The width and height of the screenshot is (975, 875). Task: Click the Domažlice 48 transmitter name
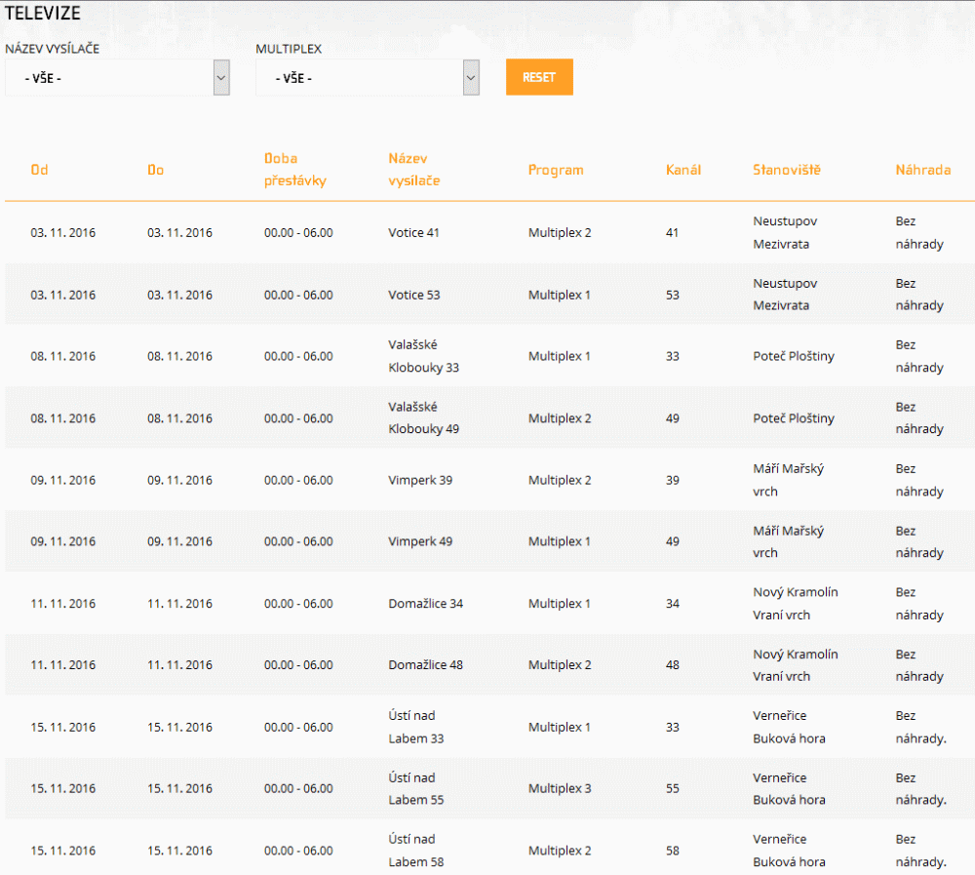pos(425,665)
